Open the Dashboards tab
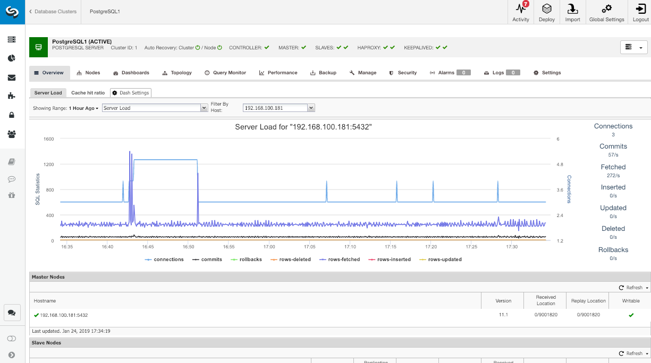Viewport: 651px width, 363px height. click(x=131, y=73)
